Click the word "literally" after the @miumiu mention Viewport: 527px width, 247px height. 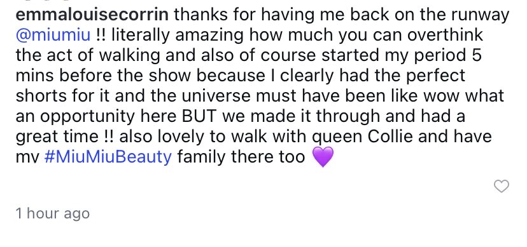(x=140, y=36)
